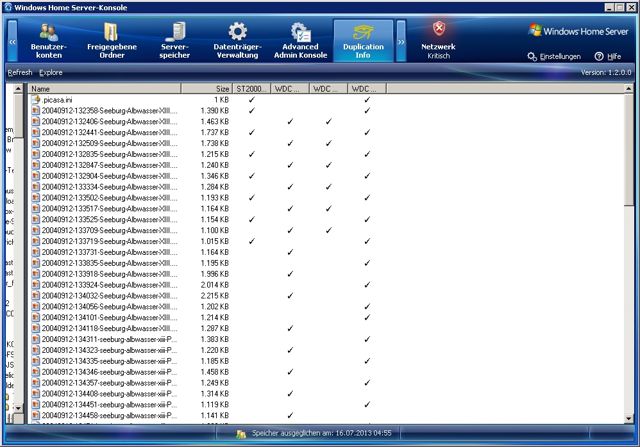Click icon of 20040912-133835-Seeburg file
Screen dimensions: 640x447
[x=35, y=263]
